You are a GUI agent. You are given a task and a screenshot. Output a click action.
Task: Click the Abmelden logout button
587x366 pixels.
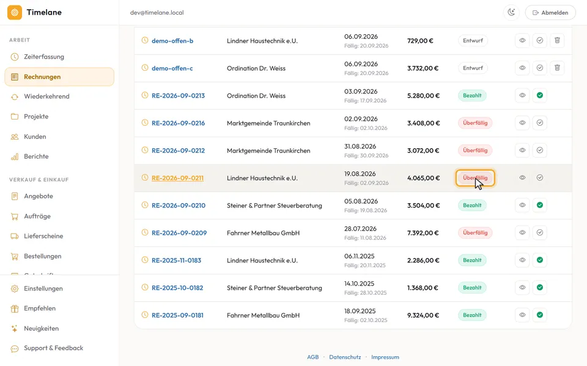[550, 12]
